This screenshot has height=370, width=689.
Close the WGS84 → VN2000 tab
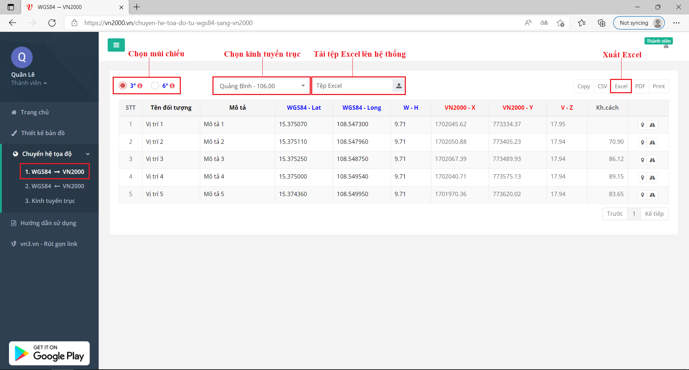121,7
